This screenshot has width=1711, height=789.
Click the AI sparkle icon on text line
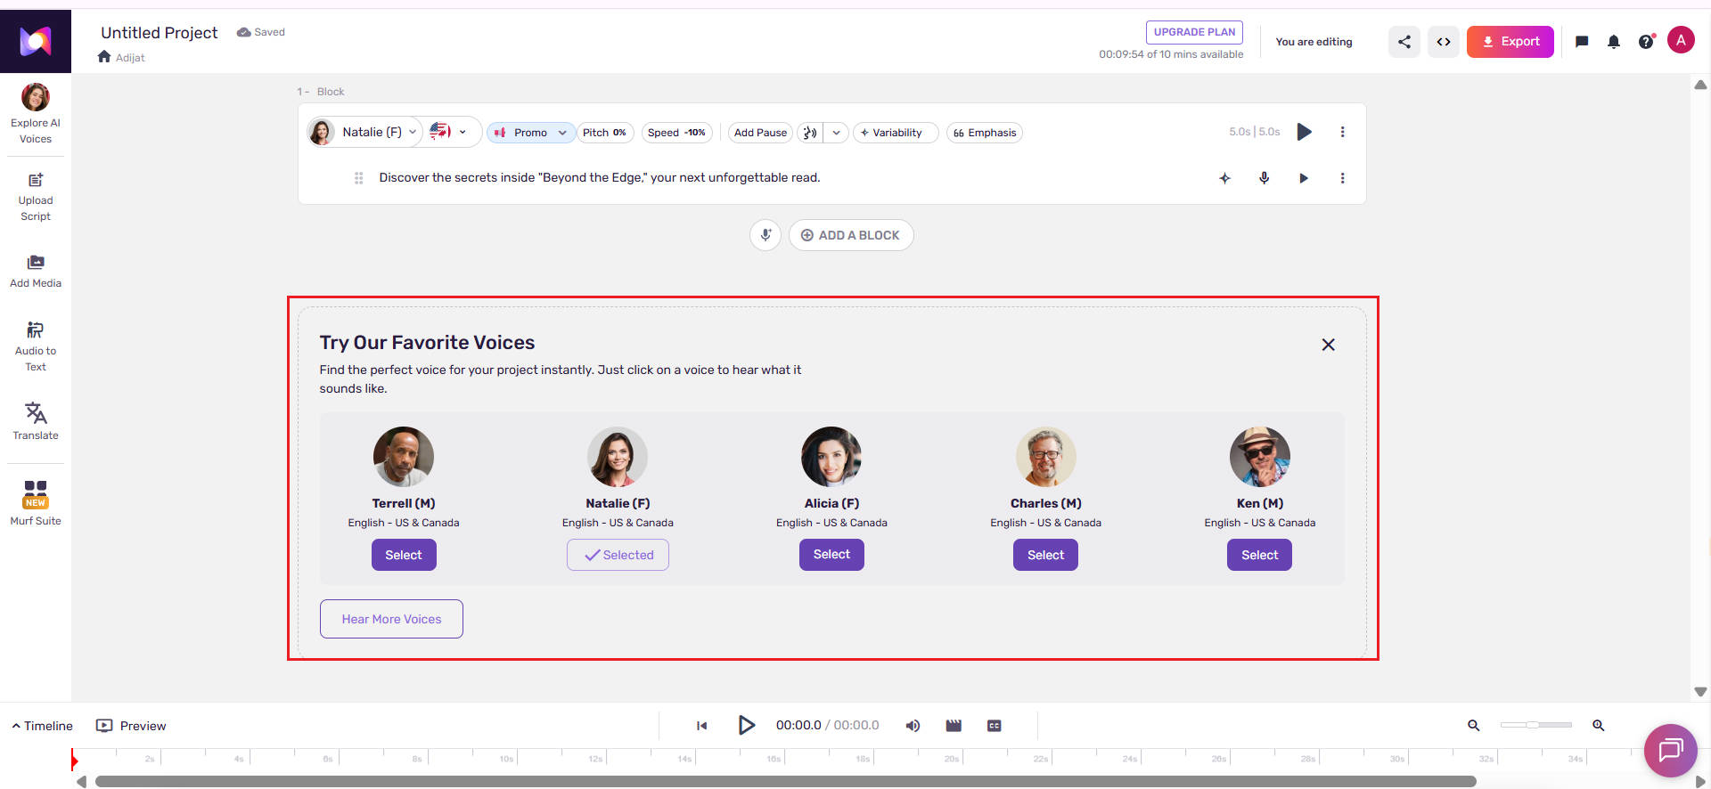coord(1224,178)
